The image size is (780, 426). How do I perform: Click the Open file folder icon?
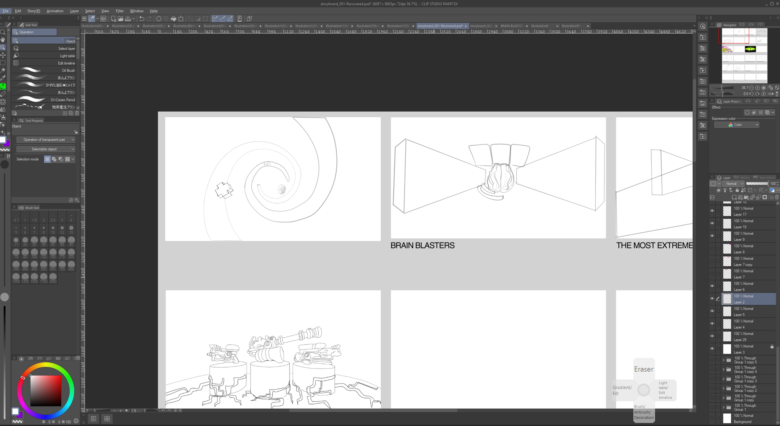(x=120, y=19)
